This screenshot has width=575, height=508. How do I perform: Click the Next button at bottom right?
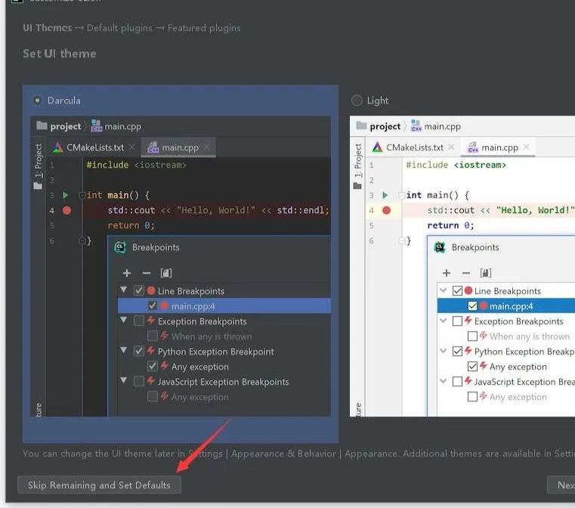click(563, 485)
